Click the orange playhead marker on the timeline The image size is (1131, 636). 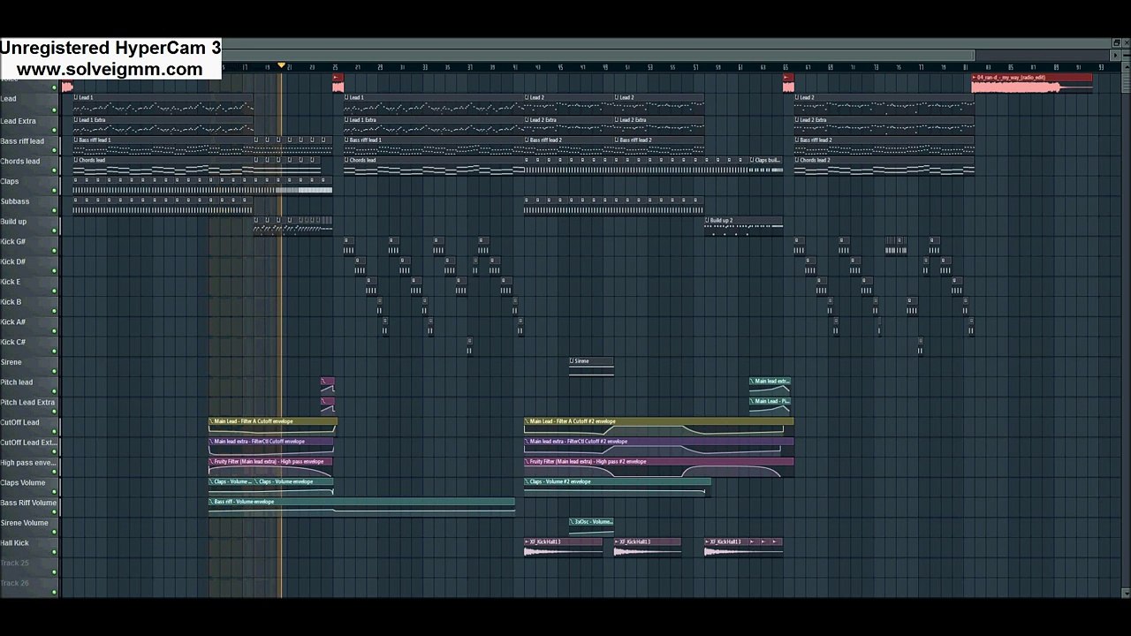(x=282, y=65)
